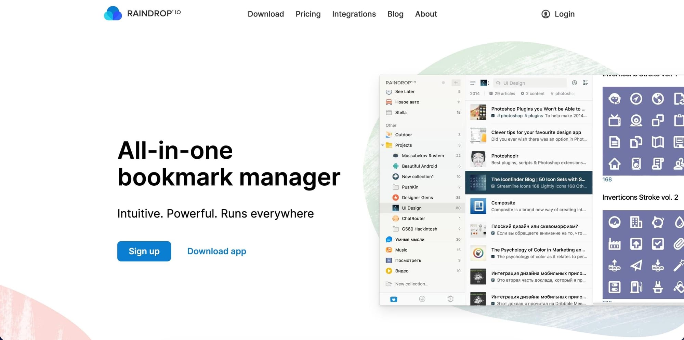684x340 pixels.
Task: Toggle the 29 articles filter
Action: coord(502,93)
